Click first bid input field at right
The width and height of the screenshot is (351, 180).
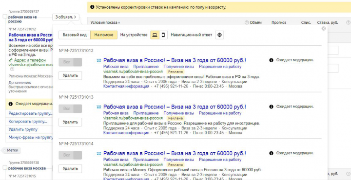click(333, 50)
